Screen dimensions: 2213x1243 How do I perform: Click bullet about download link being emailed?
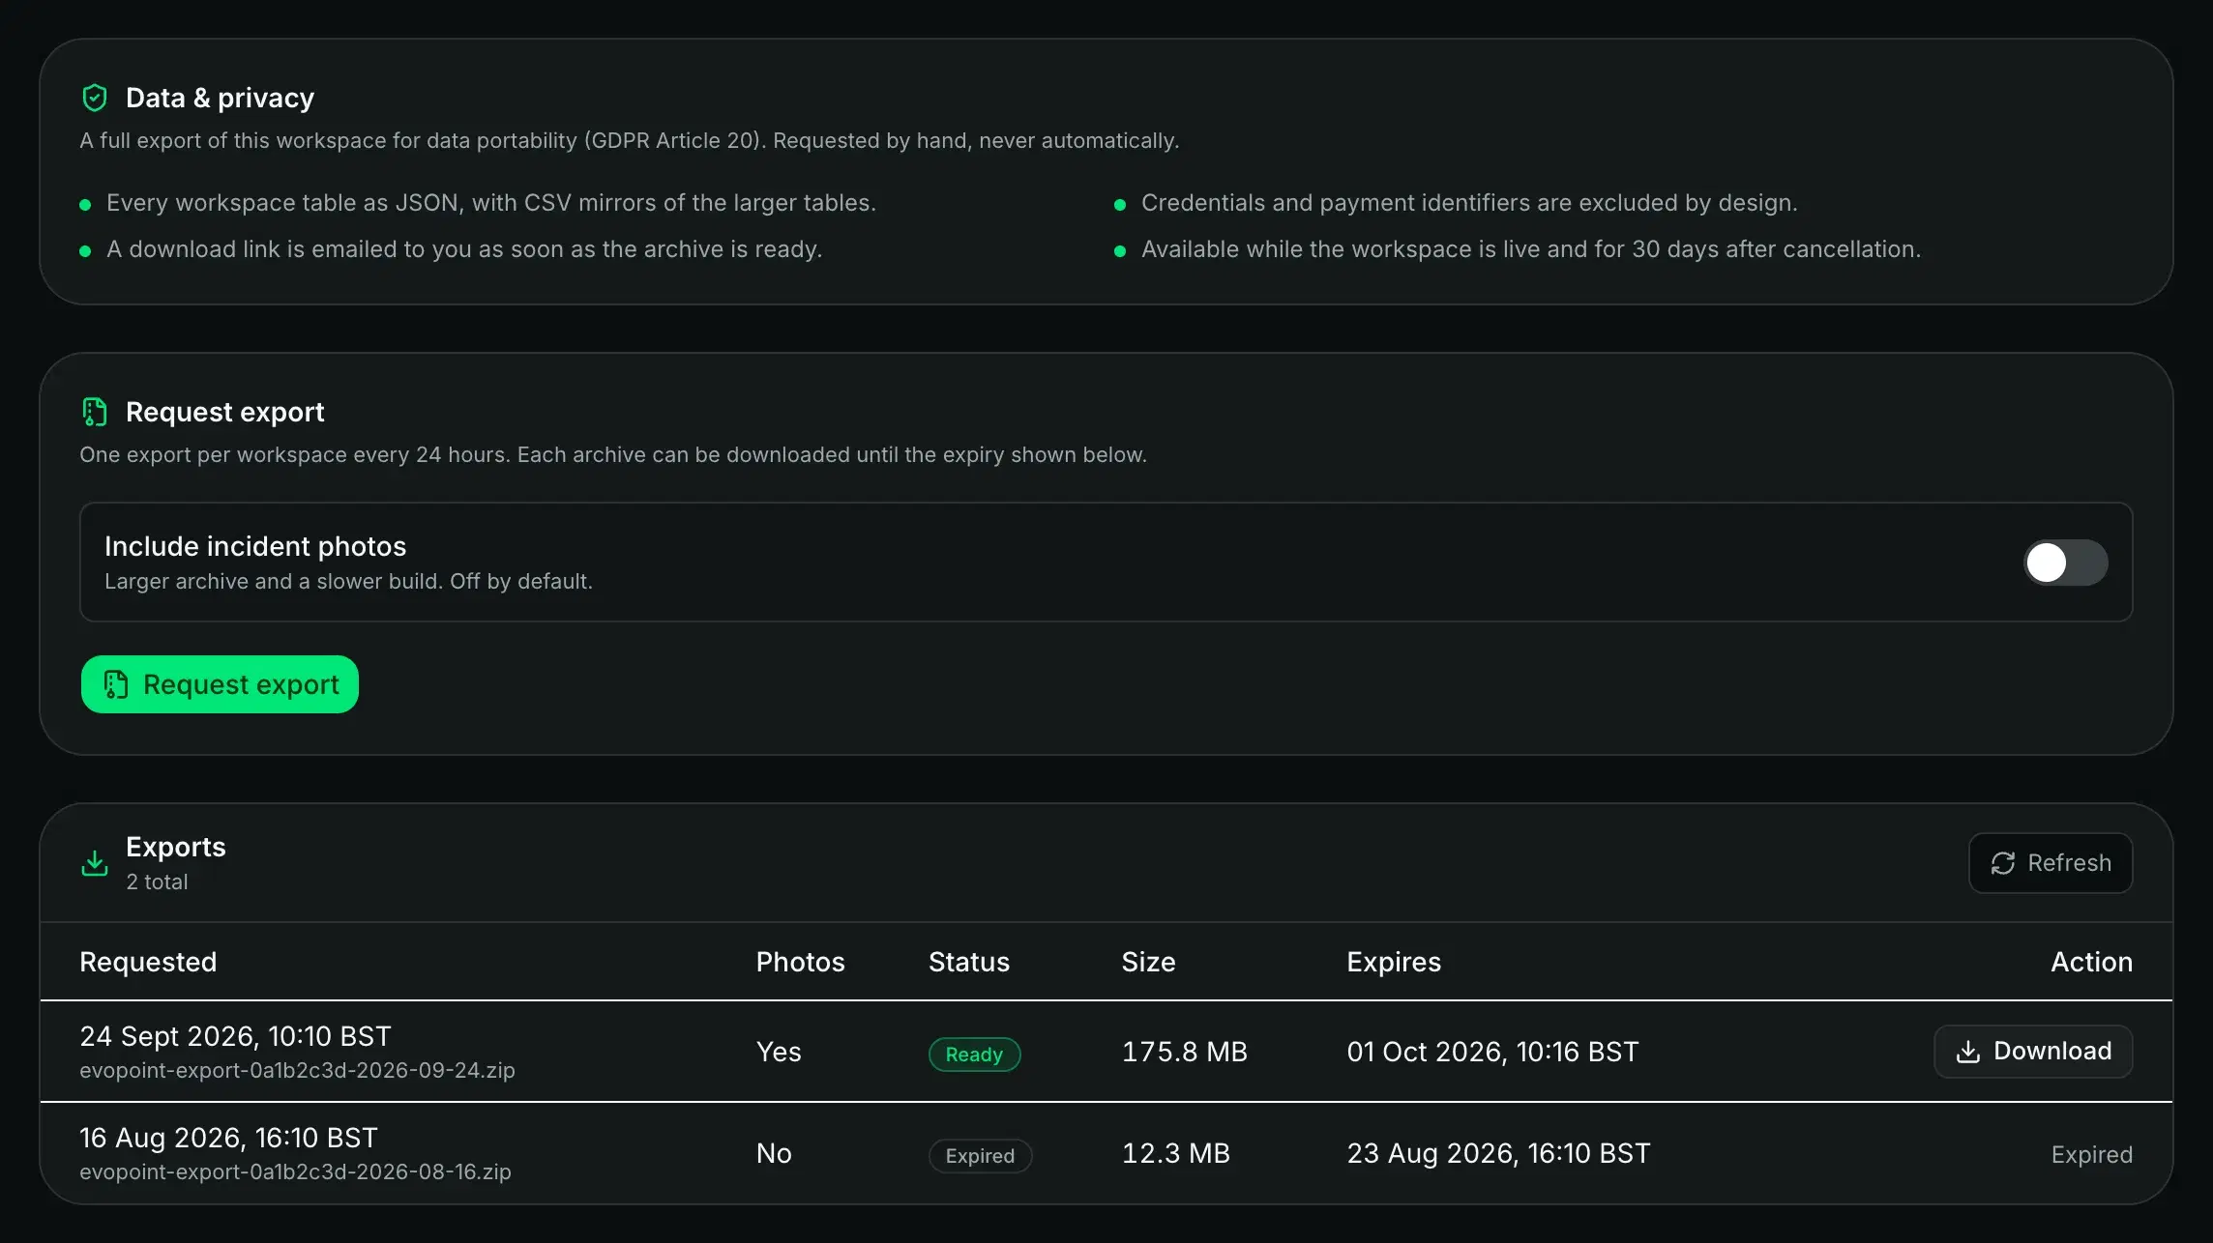[464, 249]
